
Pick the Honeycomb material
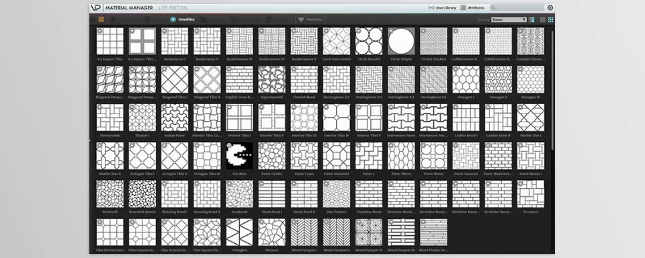(x=110, y=118)
